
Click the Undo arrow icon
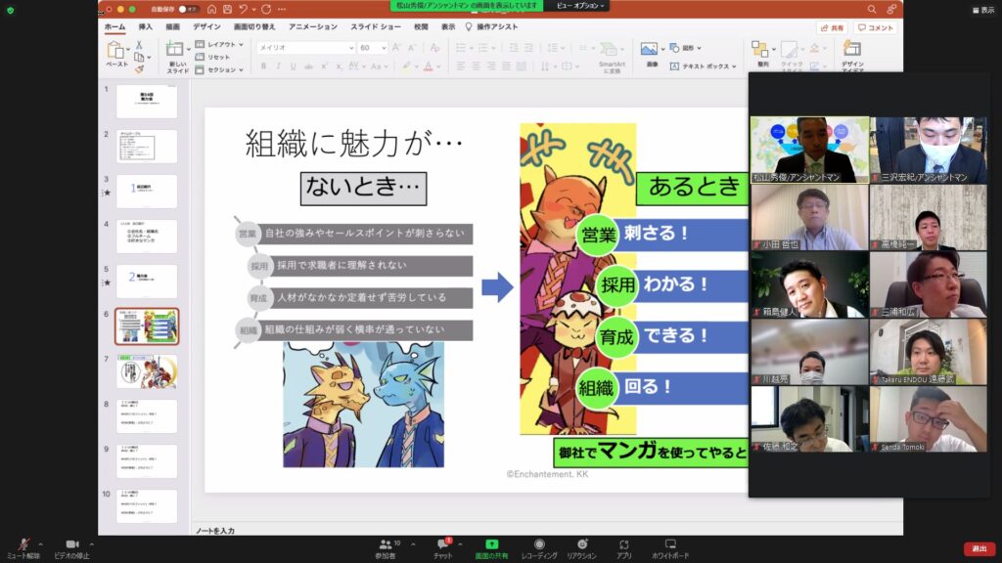(x=243, y=9)
